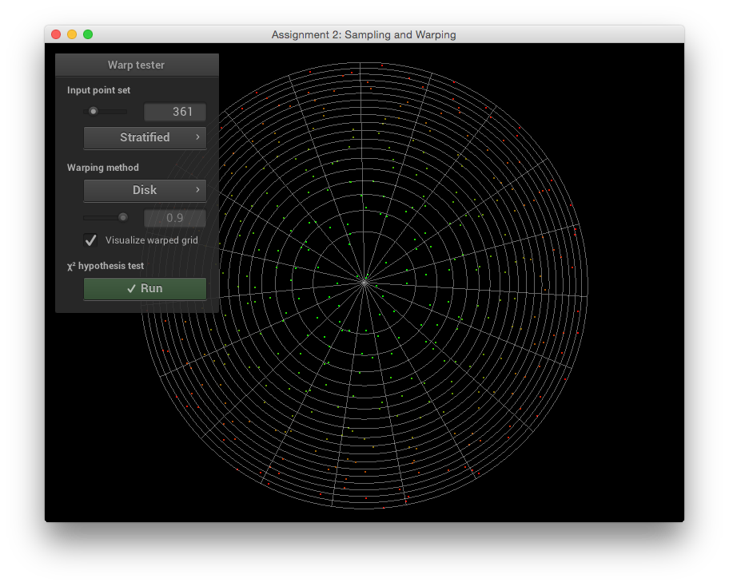The image size is (729, 586).
Task: Click the 'Visualize warped grid' label text
Action: click(x=151, y=240)
